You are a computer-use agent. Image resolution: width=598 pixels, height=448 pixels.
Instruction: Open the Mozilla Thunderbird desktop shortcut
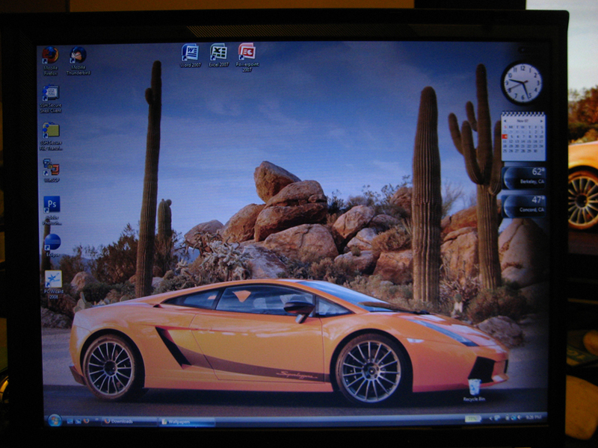tap(78, 60)
